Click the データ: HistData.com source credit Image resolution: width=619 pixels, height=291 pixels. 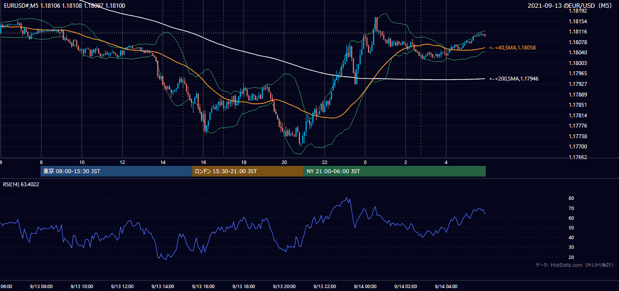pos(574,265)
